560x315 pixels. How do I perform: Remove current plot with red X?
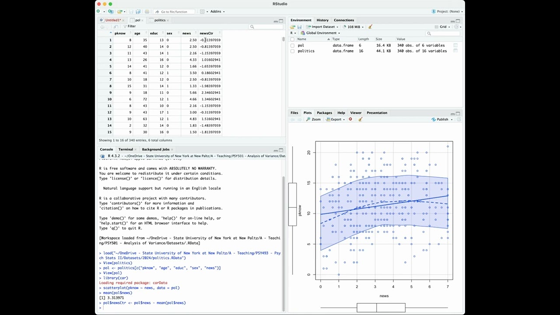point(350,119)
